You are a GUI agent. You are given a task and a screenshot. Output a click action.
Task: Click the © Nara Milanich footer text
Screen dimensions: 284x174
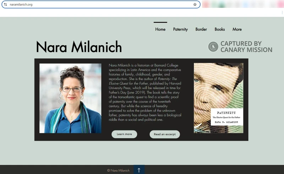tap(118, 170)
